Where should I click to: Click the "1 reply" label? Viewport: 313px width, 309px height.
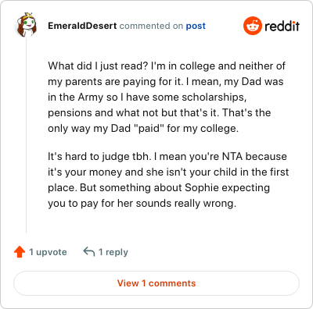click(x=113, y=252)
